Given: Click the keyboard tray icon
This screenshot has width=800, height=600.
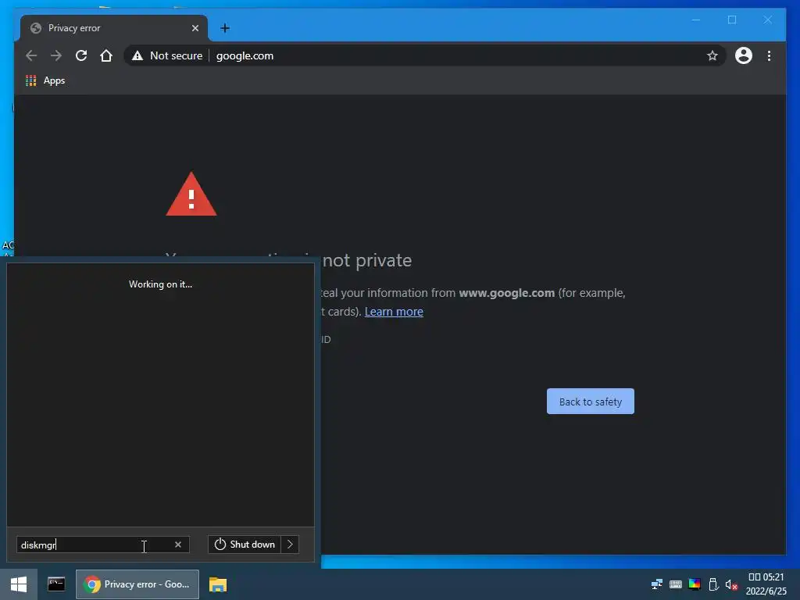Looking at the screenshot, I should pyautogui.click(x=676, y=584).
